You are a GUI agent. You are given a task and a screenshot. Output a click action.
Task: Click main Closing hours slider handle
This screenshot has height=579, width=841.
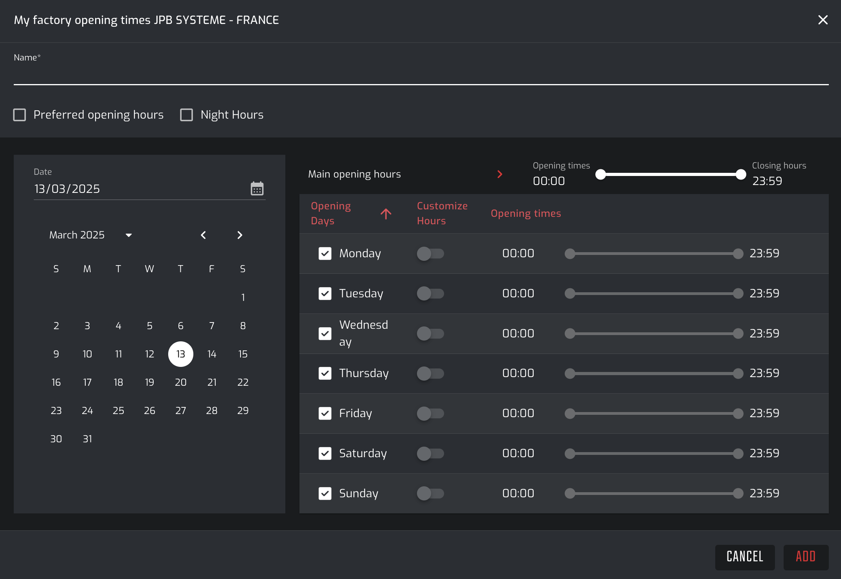[x=741, y=174]
